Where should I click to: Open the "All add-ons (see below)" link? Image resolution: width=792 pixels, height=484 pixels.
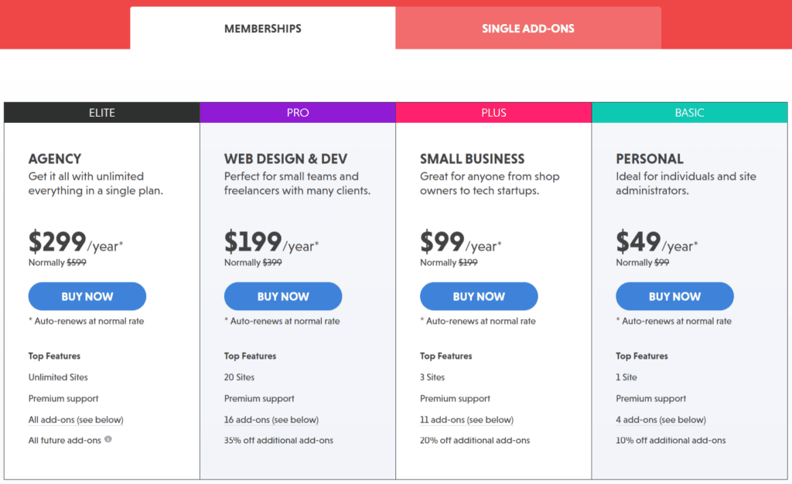click(x=75, y=419)
